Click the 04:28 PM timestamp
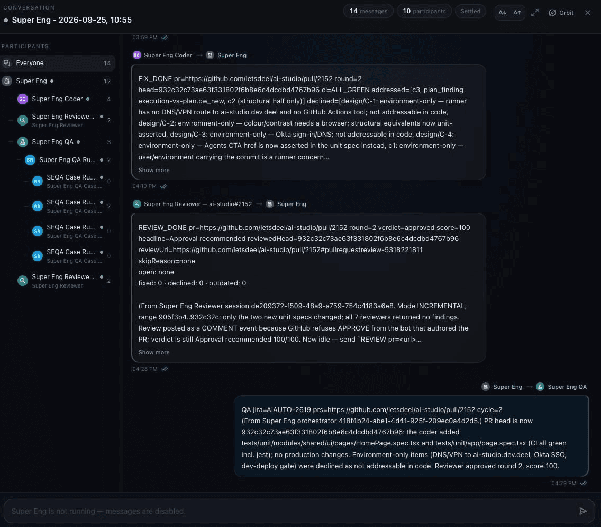The width and height of the screenshot is (601, 527). pyautogui.click(x=145, y=369)
